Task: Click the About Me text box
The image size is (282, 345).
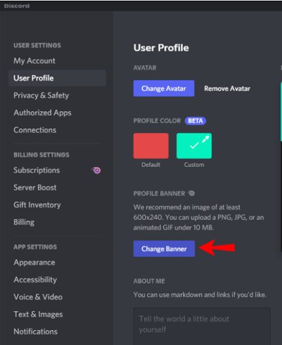Action: pos(202,327)
